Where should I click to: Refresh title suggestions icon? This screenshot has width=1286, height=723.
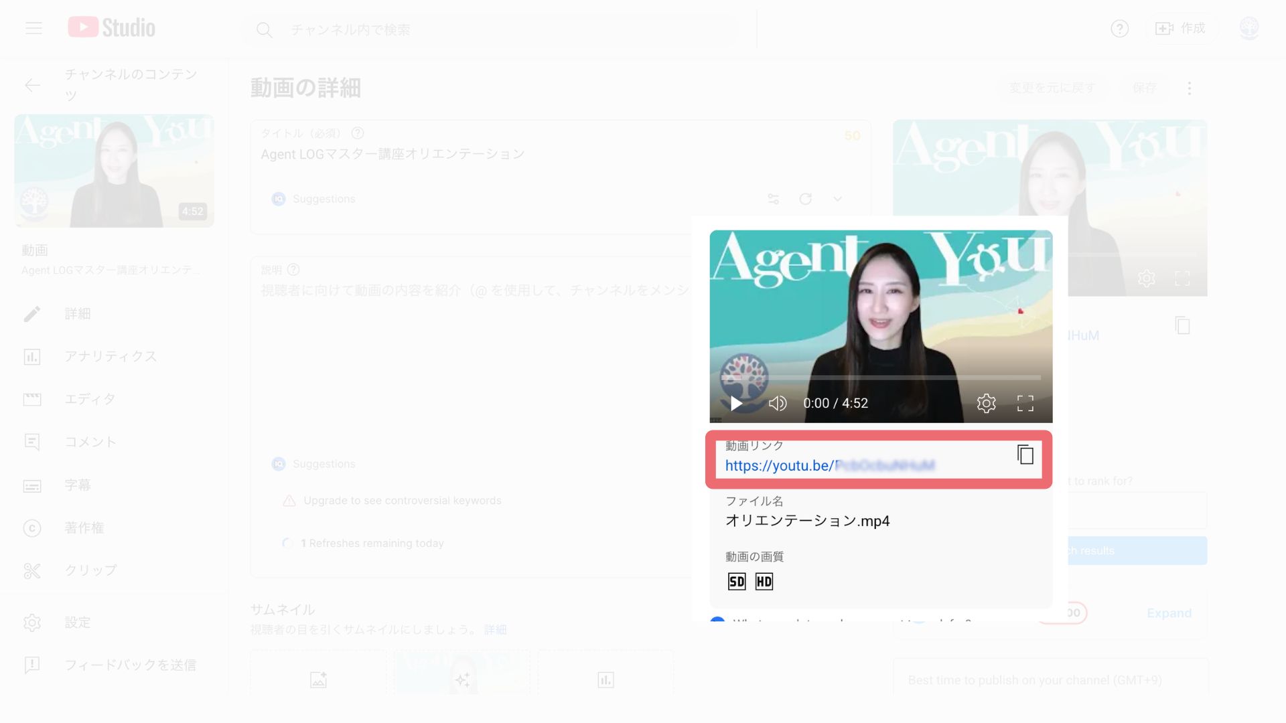click(806, 199)
